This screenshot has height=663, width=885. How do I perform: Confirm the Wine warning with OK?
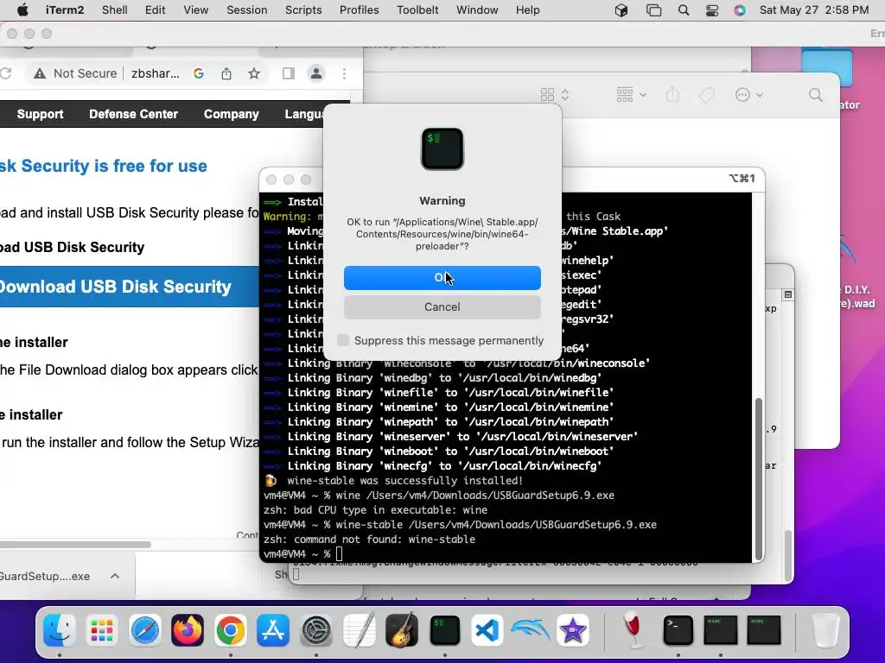coord(442,278)
